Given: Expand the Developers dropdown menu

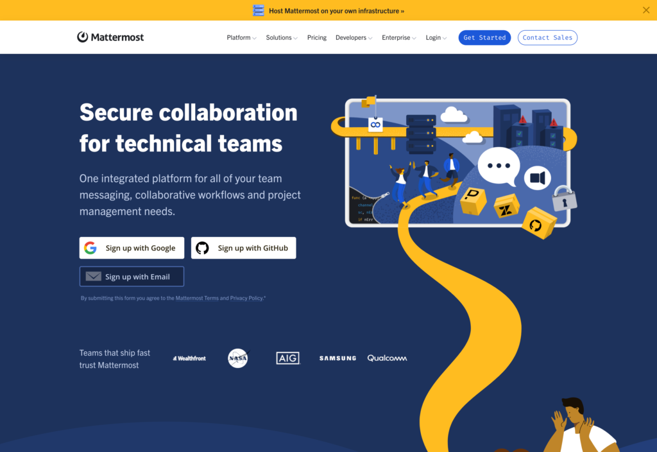Looking at the screenshot, I should 354,38.
